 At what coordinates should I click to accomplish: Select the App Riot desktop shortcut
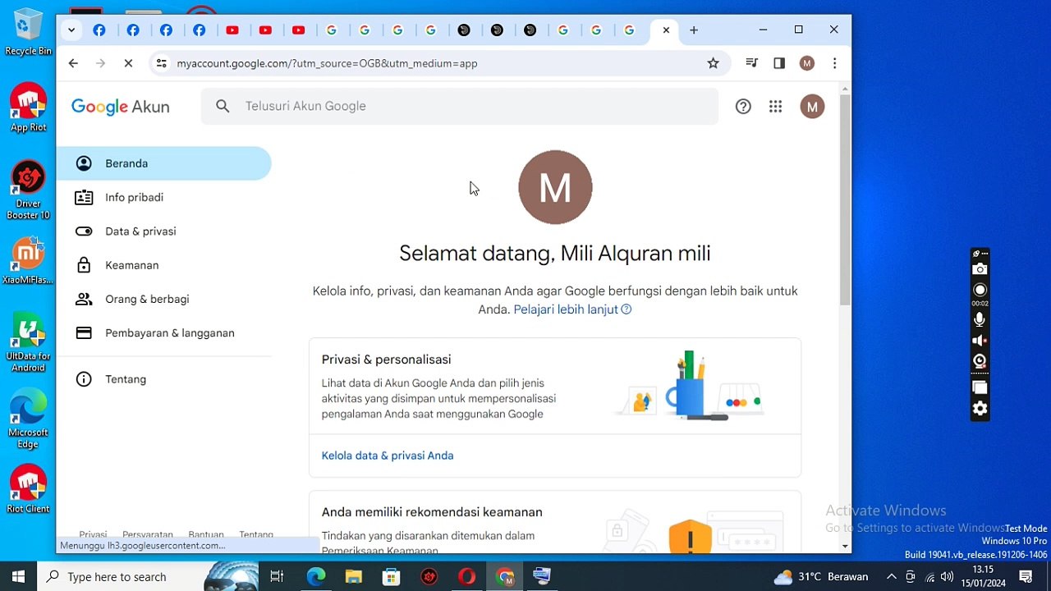click(28, 108)
